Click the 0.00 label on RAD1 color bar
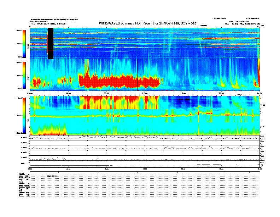Image resolution: width=280 pixels, height=217 pixels. pyautogui.click(x=20, y=88)
